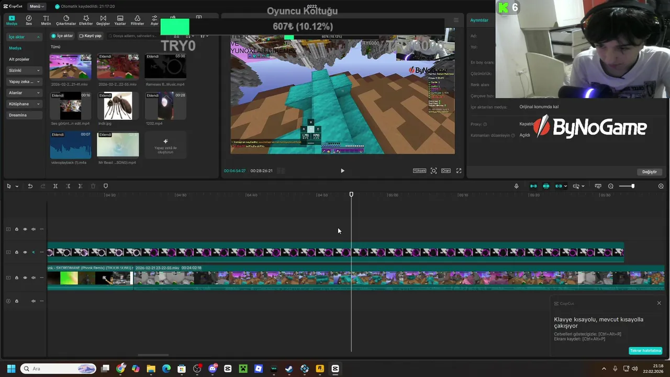The image size is (670, 377).
Task: Hide the Rameses logo clip track
Action: pos(25,252)
